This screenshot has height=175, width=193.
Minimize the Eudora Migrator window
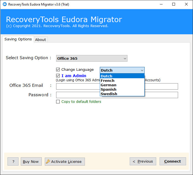click(161, 4)
